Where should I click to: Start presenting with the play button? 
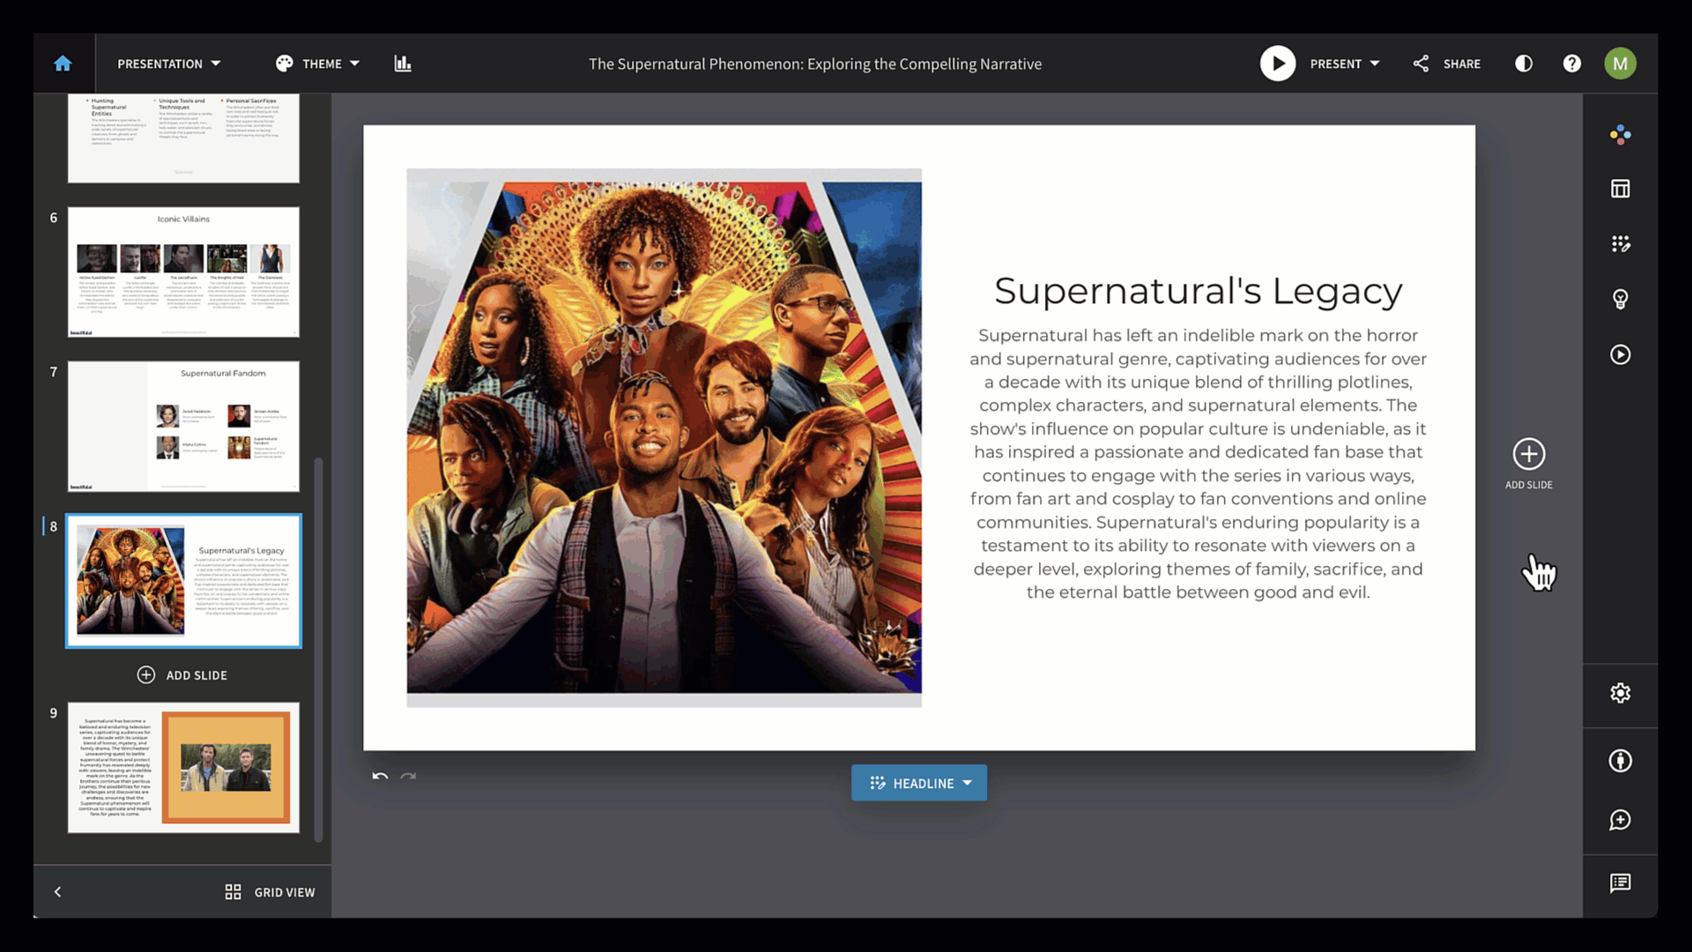(x=1278, y=63)
